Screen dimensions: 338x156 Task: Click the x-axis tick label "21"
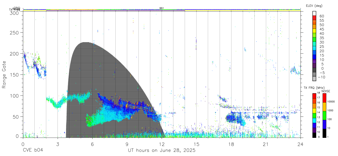[266, 144]
